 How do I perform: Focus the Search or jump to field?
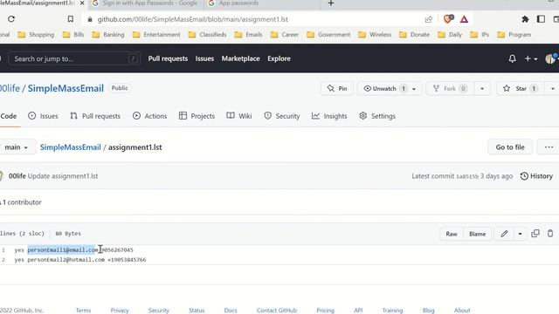click(74, 58)
